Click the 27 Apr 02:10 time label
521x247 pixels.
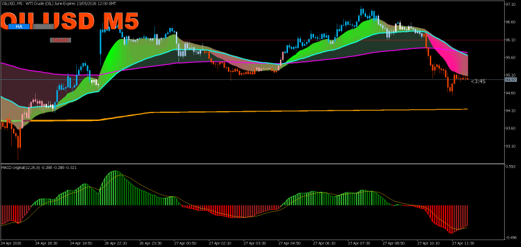219,242
